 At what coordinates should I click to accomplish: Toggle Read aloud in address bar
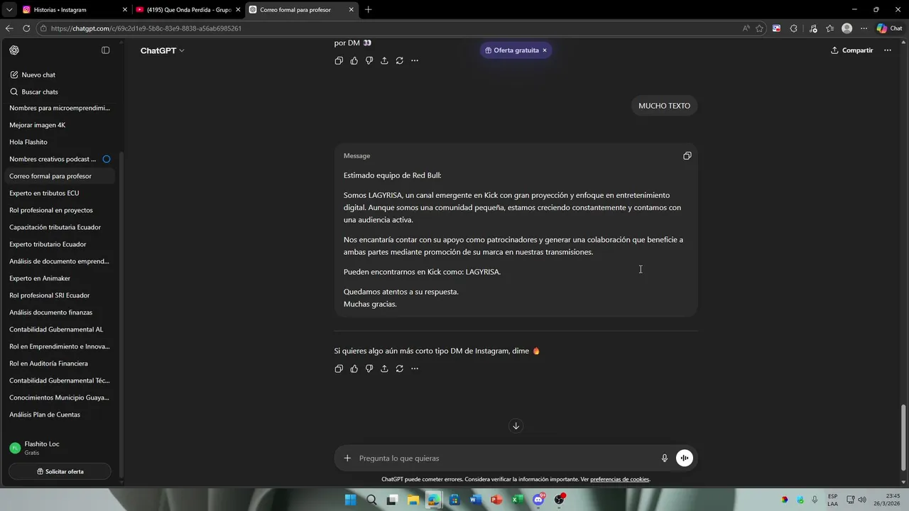746,28
